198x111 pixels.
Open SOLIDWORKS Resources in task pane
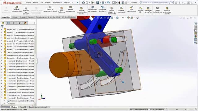(196, 24)
